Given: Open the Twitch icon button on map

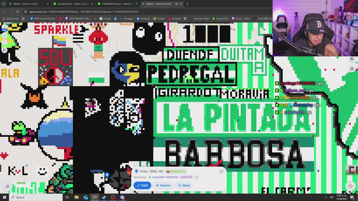Looking at the screenshot, I should [x=4, y=50].
